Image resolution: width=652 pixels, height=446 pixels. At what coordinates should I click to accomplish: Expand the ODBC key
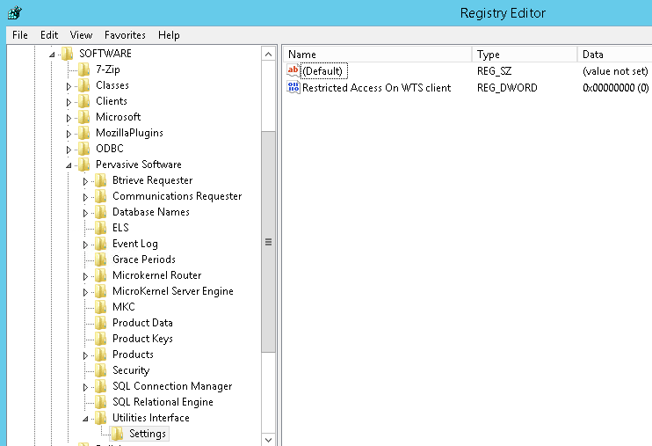(x=69, y=150)
